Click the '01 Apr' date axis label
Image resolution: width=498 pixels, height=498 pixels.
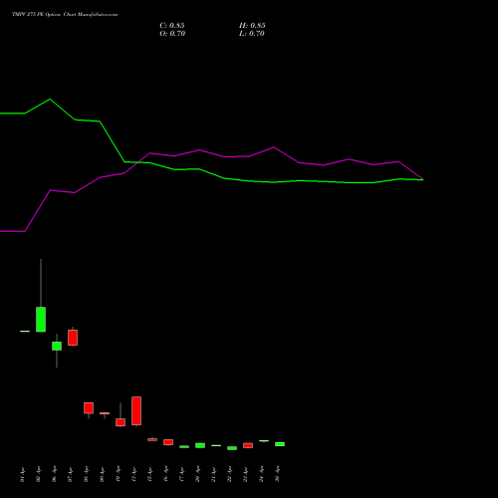click(x=22, y=474)
